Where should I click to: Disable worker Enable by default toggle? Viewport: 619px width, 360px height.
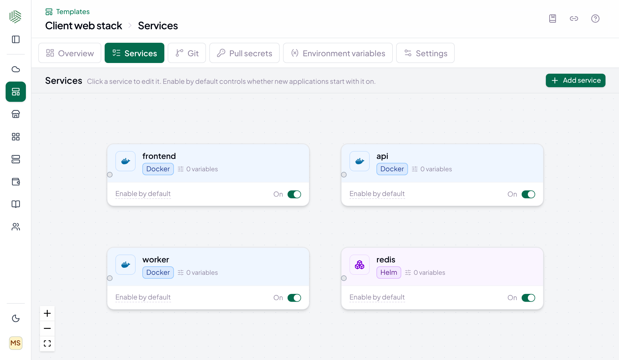[x=294, y=298]
